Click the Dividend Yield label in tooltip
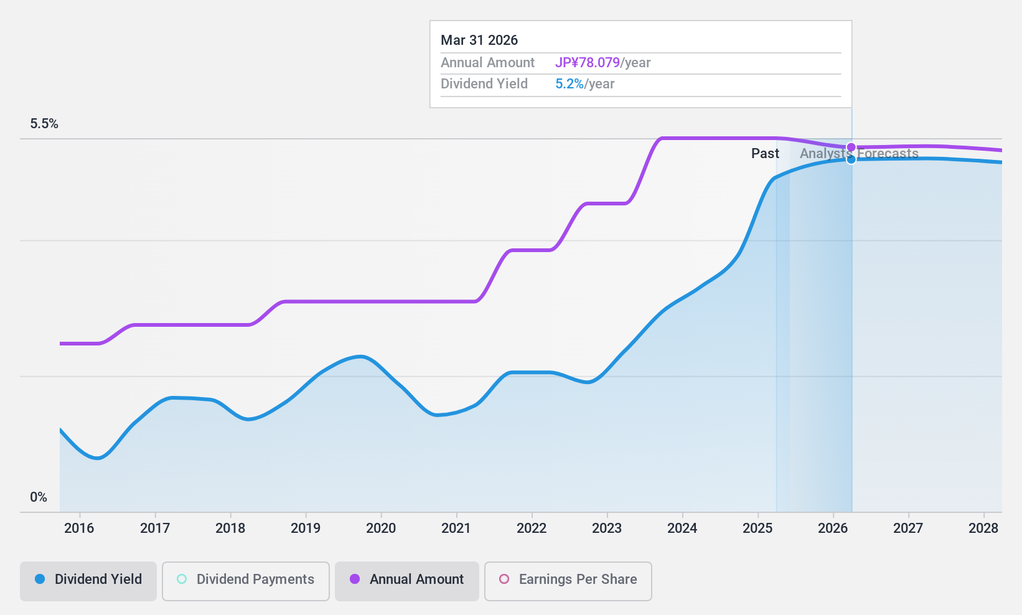The width and height of the screenshot is (1022, 615). coord(484,84)
